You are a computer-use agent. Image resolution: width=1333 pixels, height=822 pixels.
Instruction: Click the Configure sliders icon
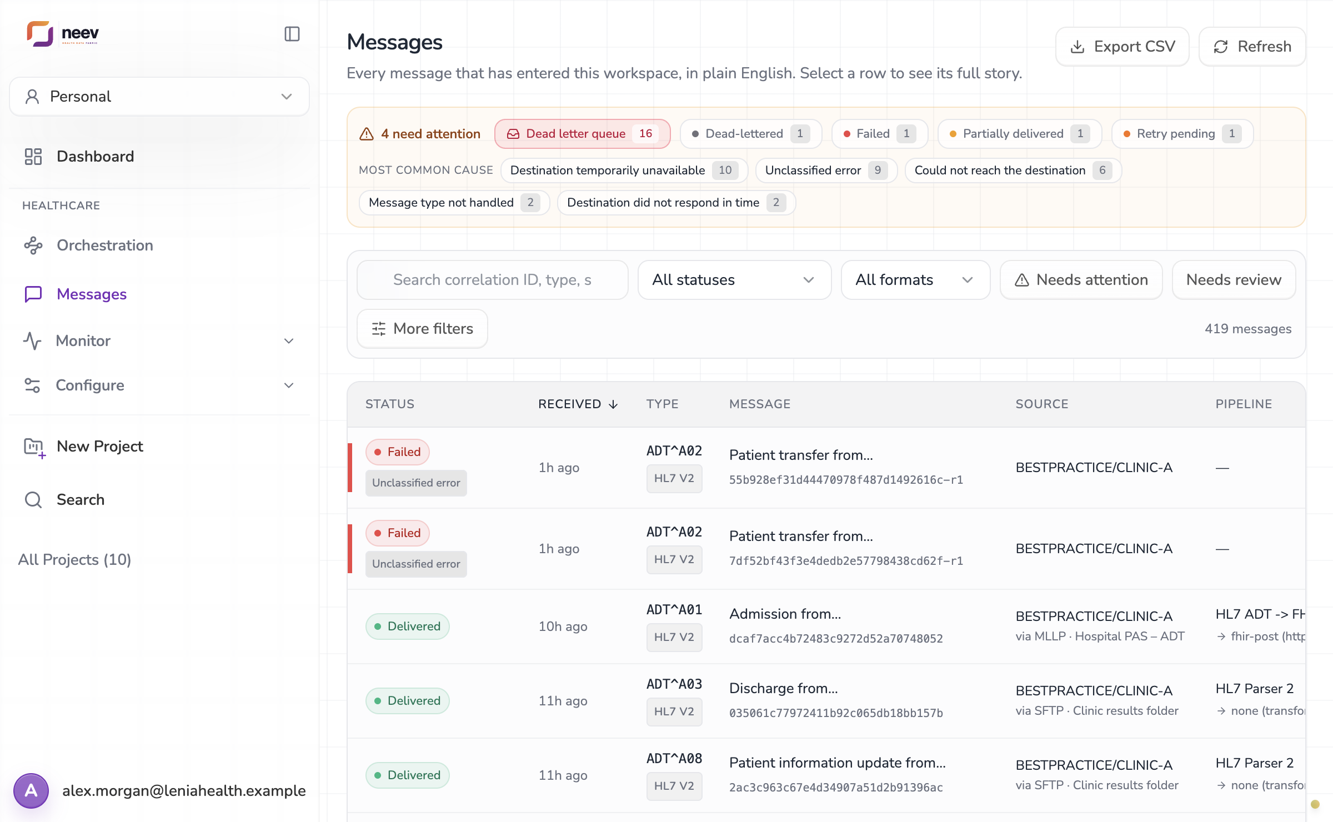tap(33, 385)
